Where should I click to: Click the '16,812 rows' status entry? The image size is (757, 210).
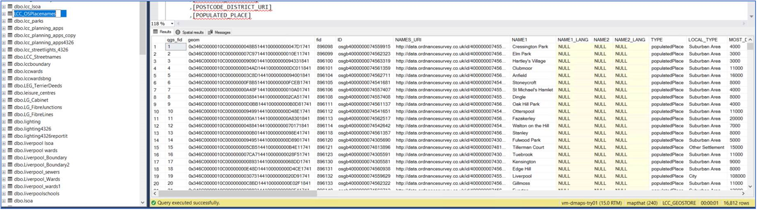736,203
